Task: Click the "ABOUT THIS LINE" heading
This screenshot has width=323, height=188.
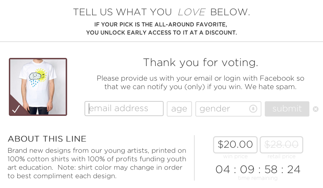Action: [47, 139]
